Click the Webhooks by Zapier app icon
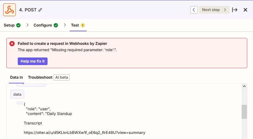Image resolution: width=253 pixels, height=139 pixels. click(10, 10)
